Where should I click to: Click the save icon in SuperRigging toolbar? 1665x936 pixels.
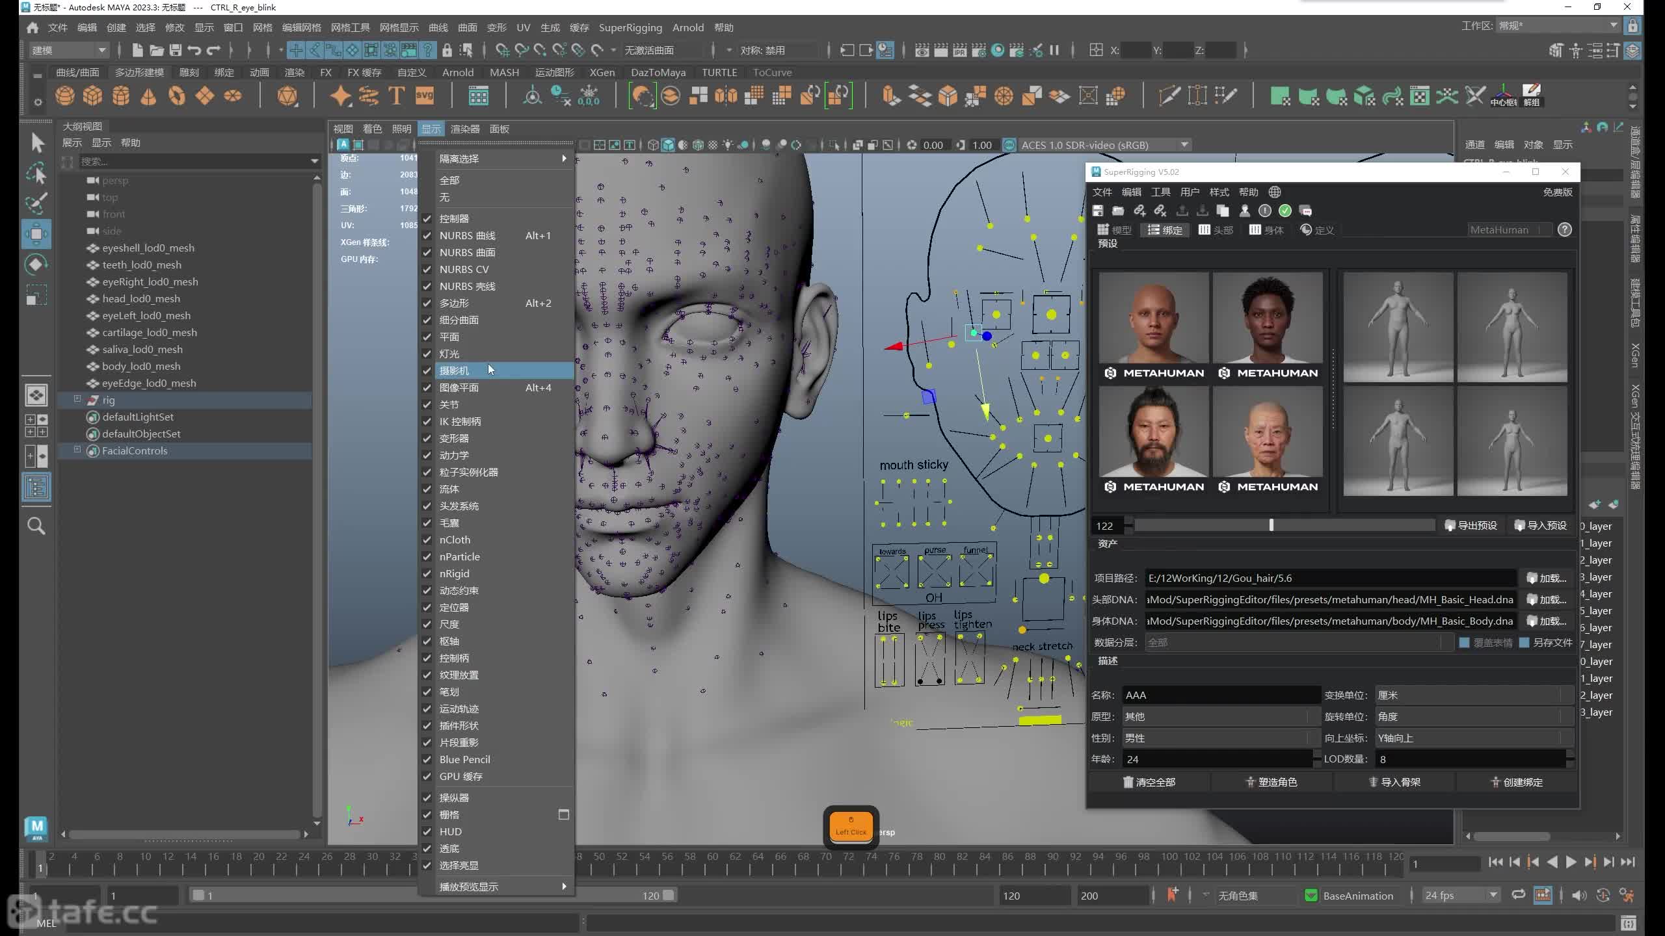pos(1098,211)
